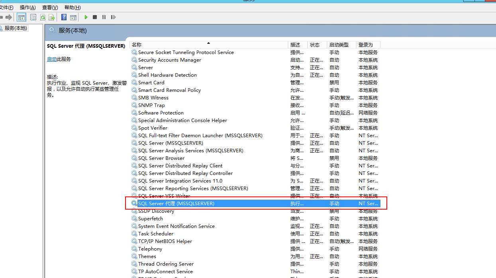
Task: Click the gear icon beside Task Scheduler
Action: click(x=134, y=234)
